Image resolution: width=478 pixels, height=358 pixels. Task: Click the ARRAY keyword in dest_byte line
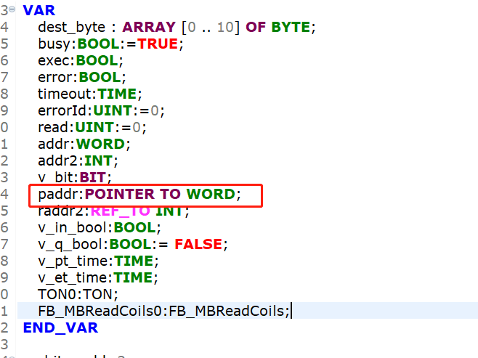tap(149, 27)
